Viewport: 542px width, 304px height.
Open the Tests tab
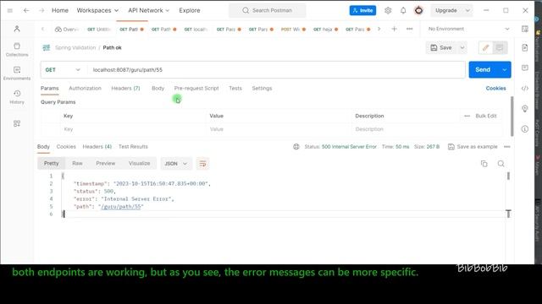click(235, 88)
